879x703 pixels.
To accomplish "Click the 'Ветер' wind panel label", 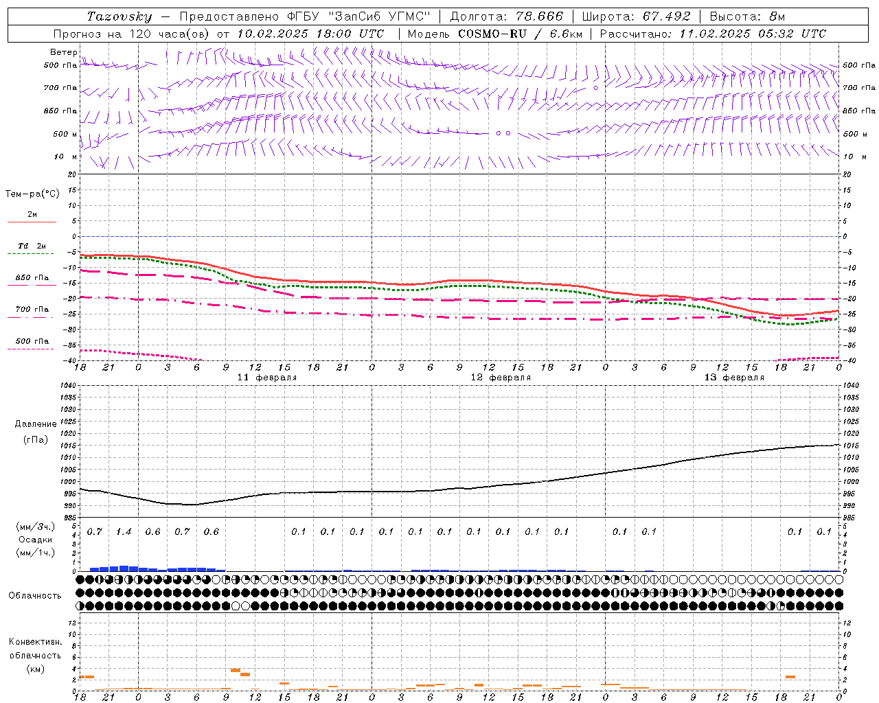I will tap(64, 52).
